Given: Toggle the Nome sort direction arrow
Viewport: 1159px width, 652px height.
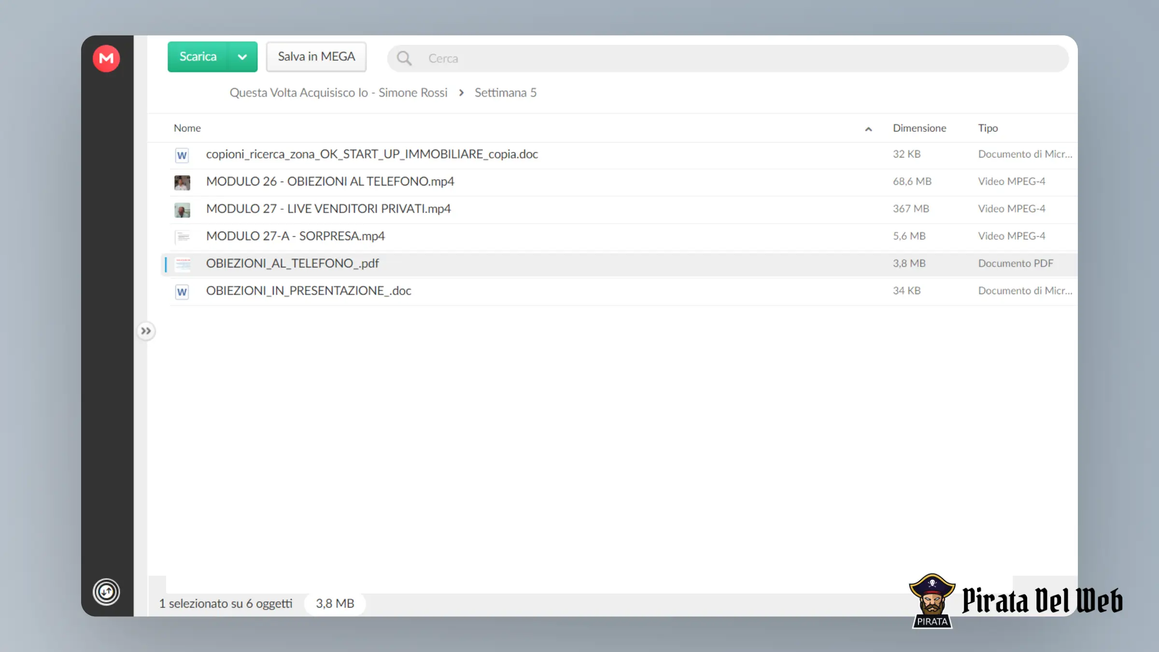Looking at the screenshot, I should 868,128.
